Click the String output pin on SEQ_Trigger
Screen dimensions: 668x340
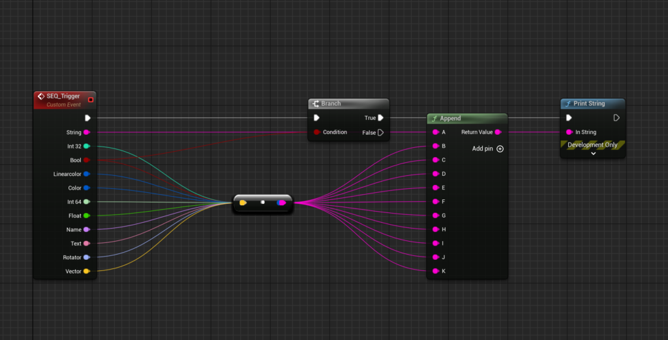[87, 132]
